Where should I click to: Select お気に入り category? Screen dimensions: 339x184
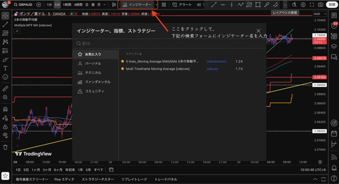[x=95, y=54]
